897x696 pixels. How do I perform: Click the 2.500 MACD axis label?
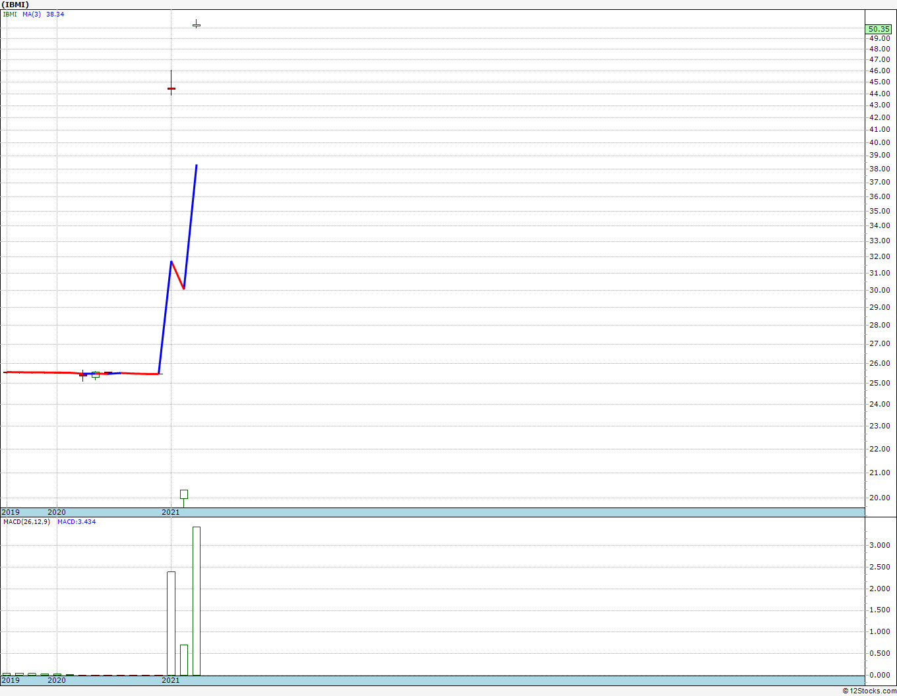click(x=879, y=567)
